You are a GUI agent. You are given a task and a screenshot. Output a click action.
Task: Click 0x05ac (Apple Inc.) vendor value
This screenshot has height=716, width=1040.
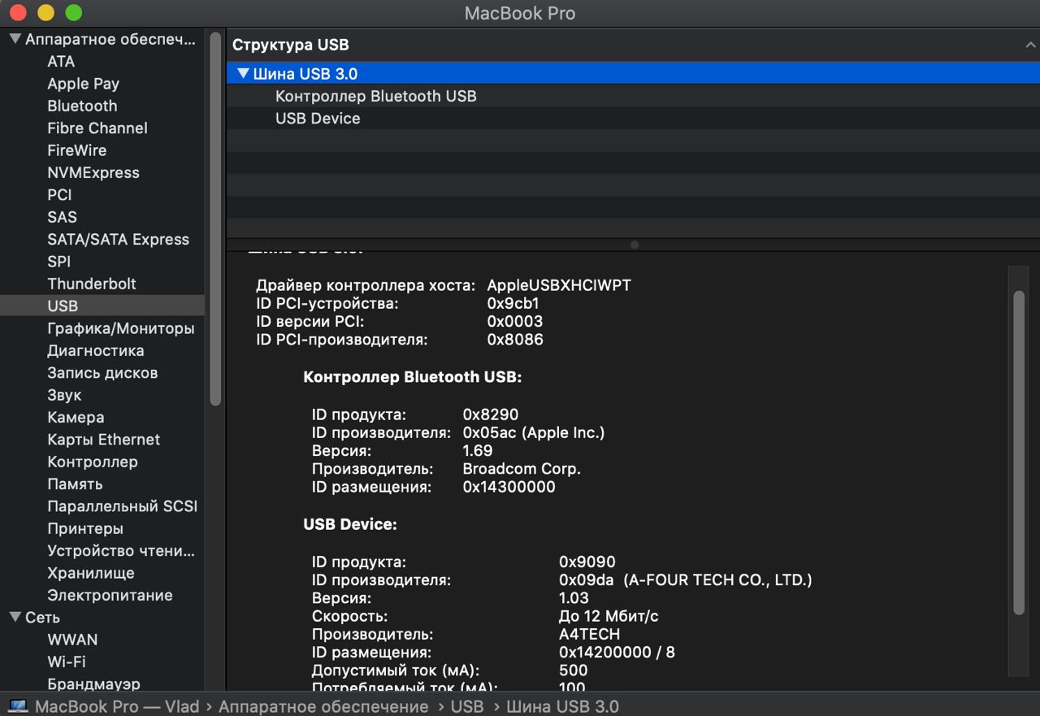(x=534, y=432)
